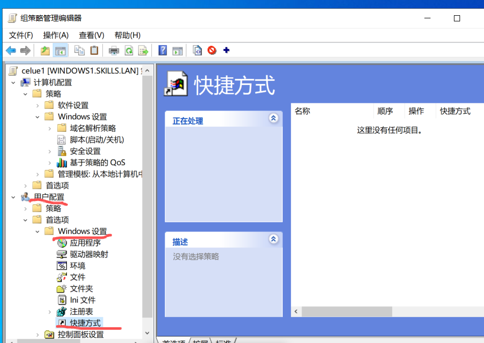Viewport: 484px width, 343px height.
Task: Expand the 注册表 tree node arrow
Action: (x=49, y=311)
